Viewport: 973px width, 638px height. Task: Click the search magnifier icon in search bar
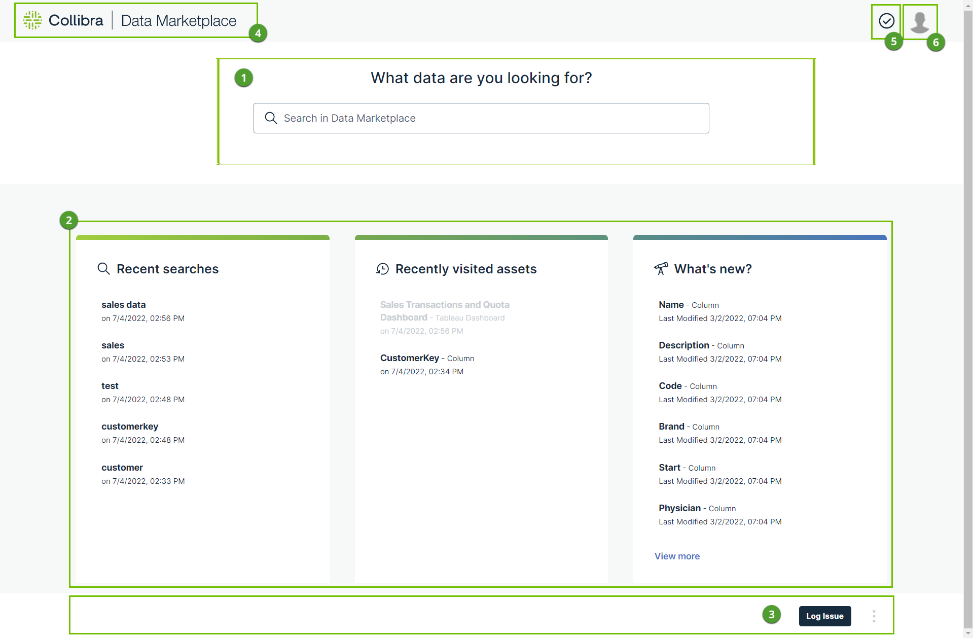[271, 118]
